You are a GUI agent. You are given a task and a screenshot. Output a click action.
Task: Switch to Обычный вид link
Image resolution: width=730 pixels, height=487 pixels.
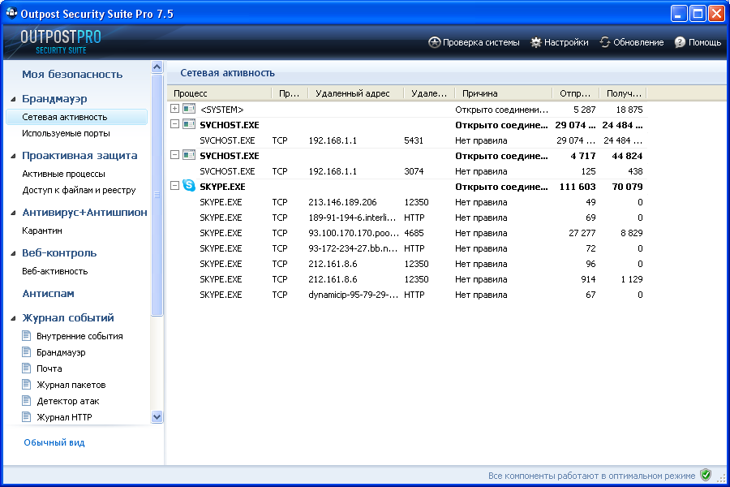(x=54, y=442)
